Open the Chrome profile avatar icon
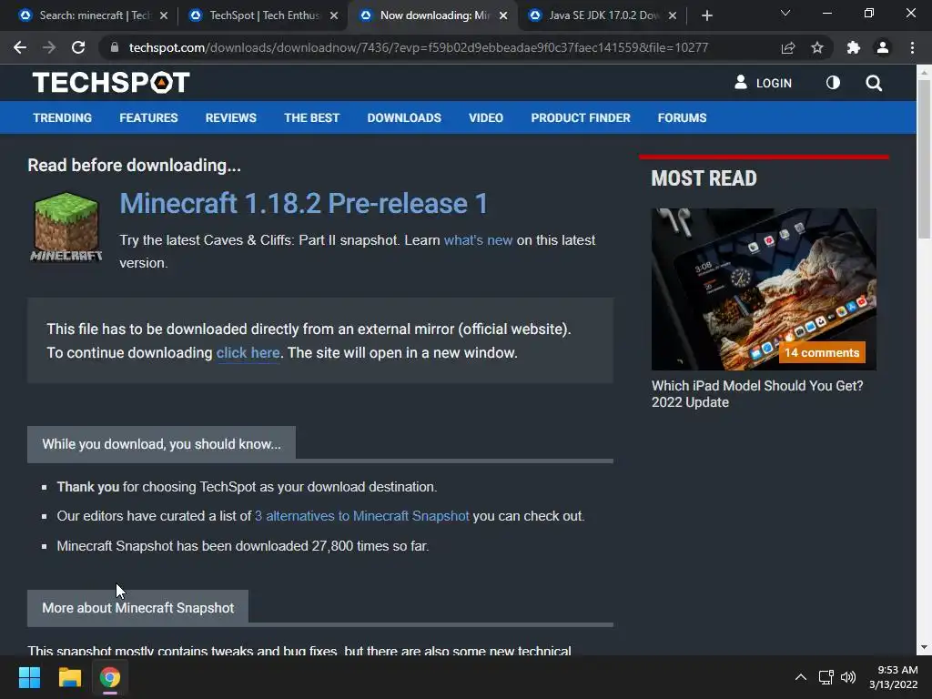932x699 pixels. 883,47
